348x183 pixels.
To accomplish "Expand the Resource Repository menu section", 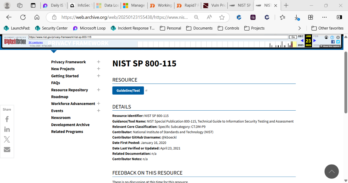I will pos(98,90).
